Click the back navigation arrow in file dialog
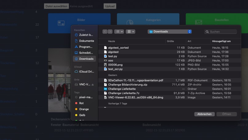Screen dimensions: 248x140 coord(105,31)
